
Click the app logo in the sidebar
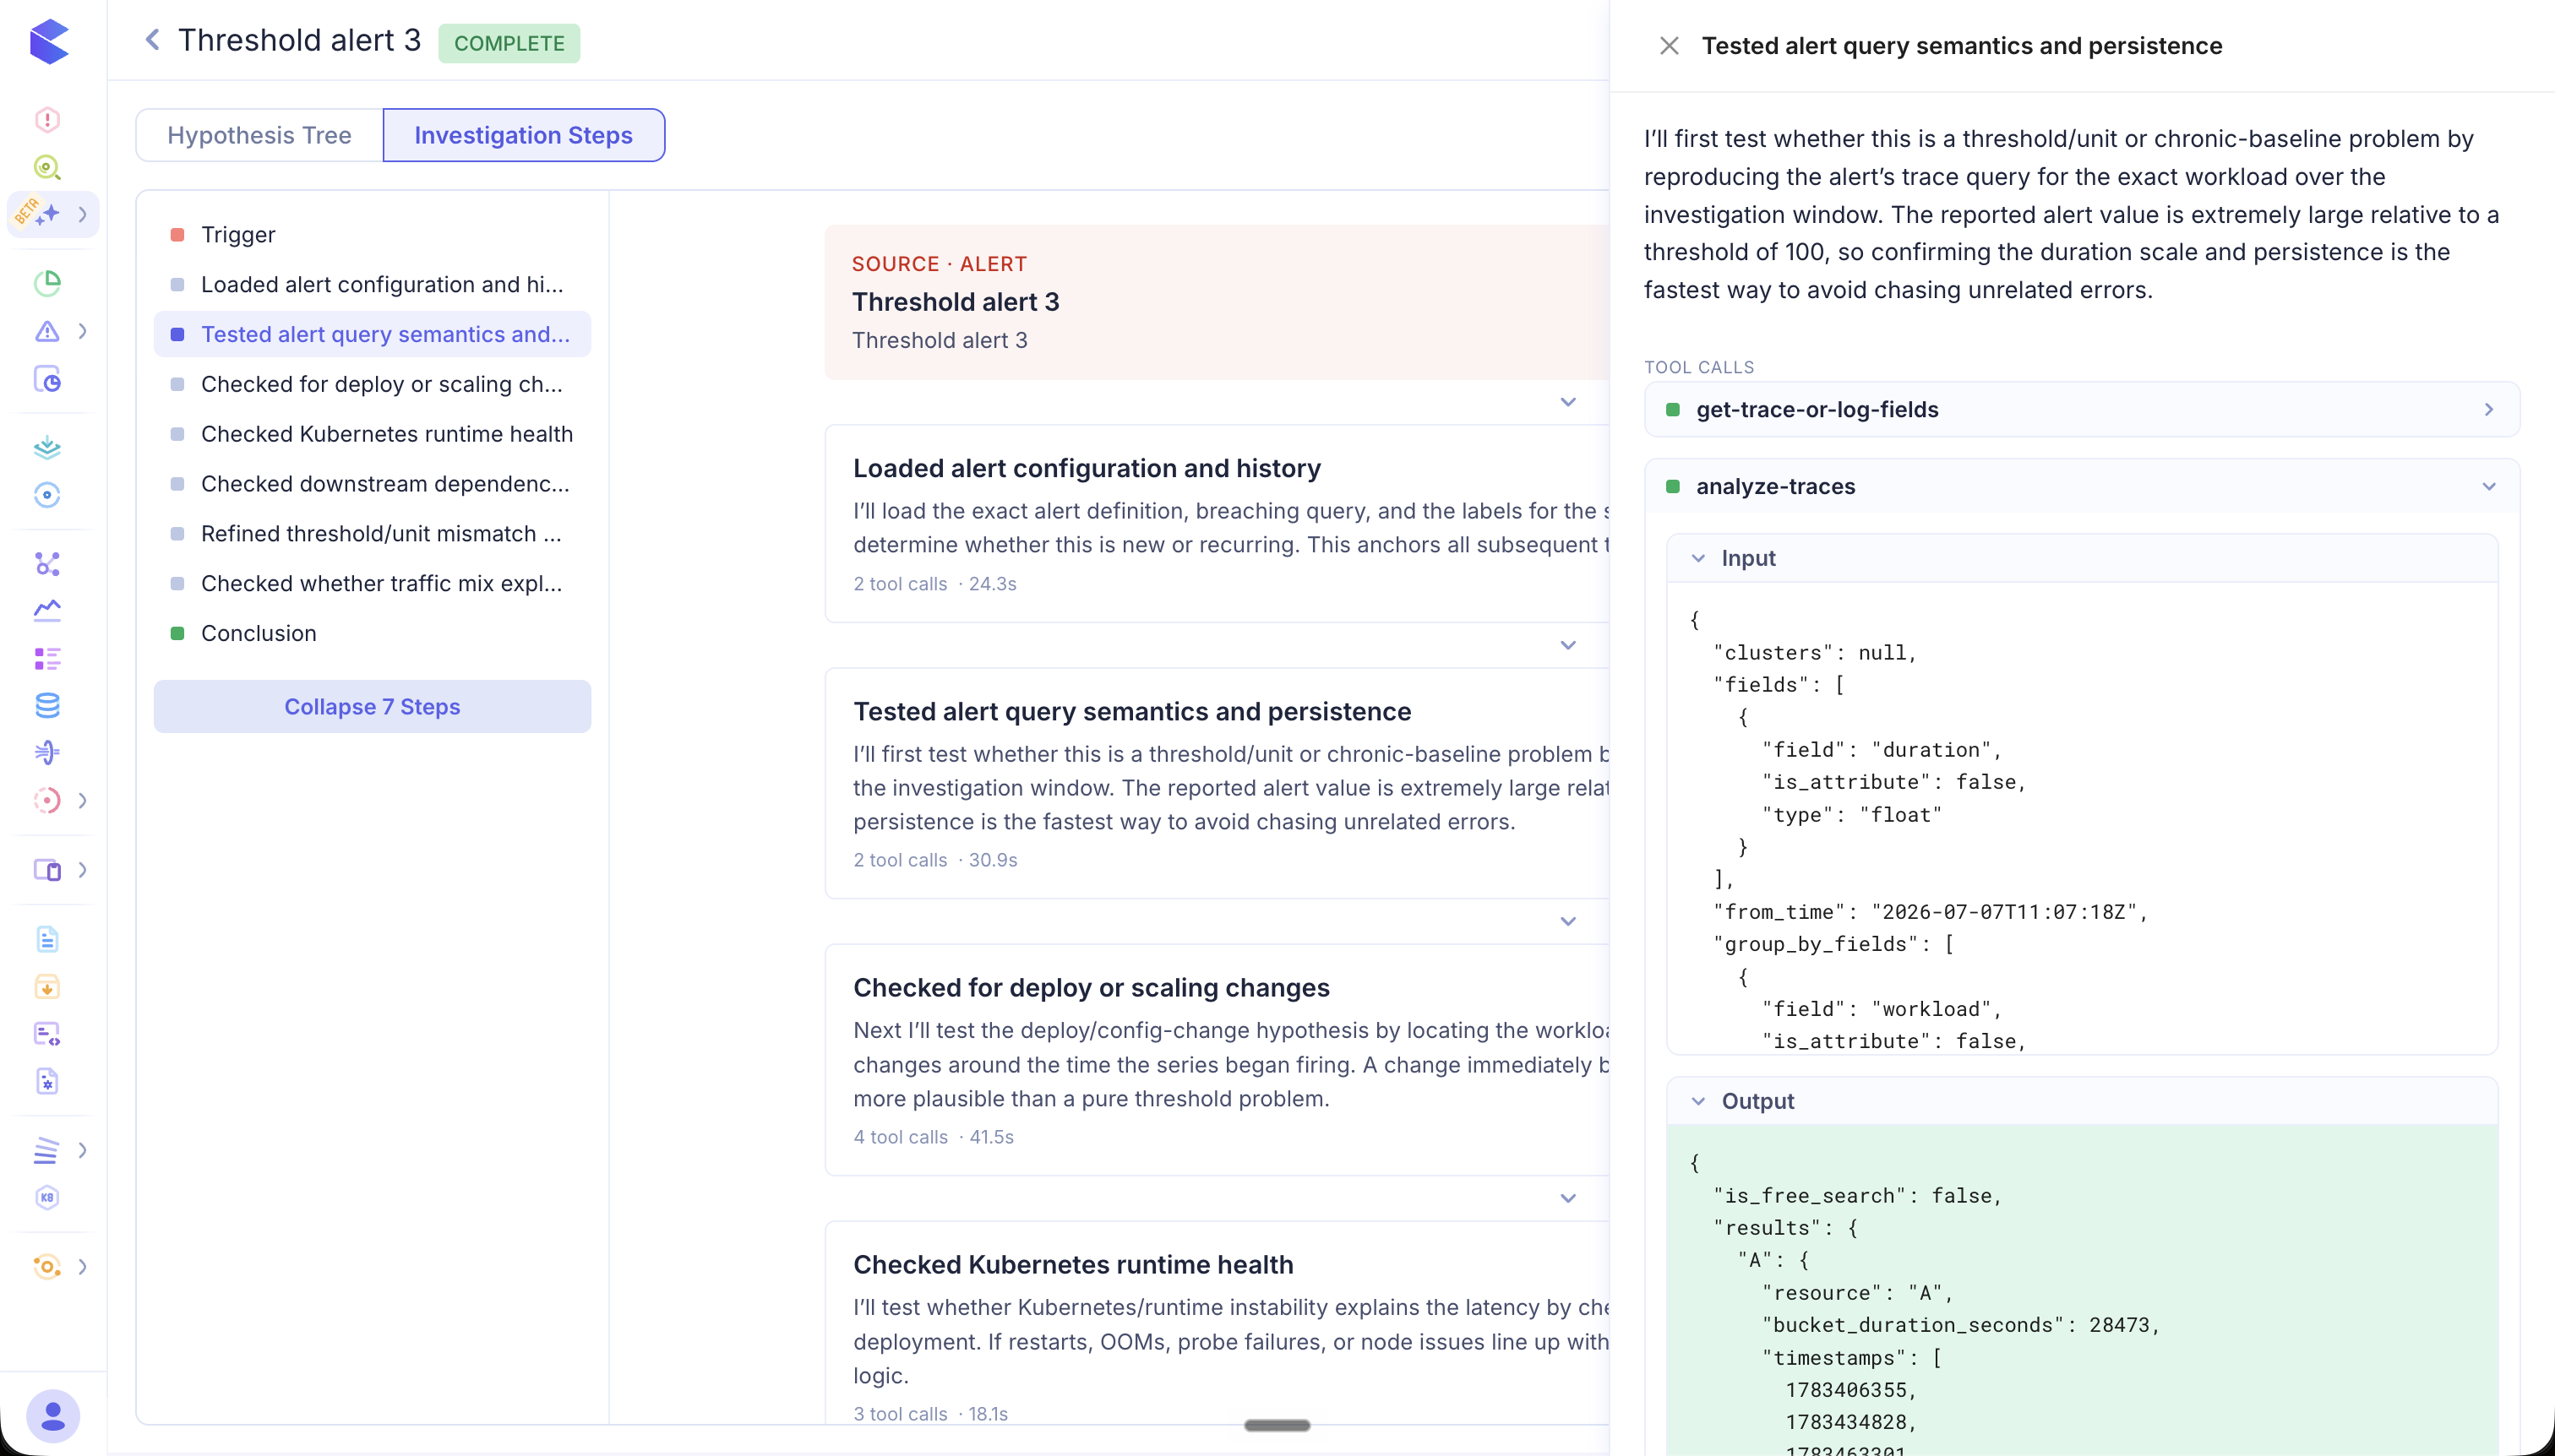[x=48, y=41]
